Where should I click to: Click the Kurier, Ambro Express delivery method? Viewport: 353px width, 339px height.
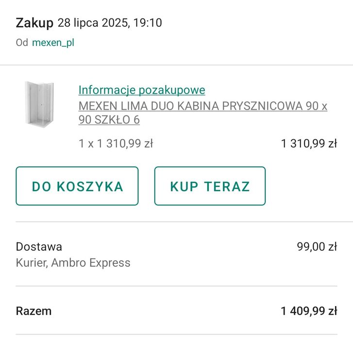pyautogui.click(x=73, y=263)
